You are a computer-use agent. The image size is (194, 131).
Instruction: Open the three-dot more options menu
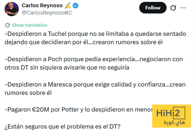pyautogui.click(x=183, y=8)
